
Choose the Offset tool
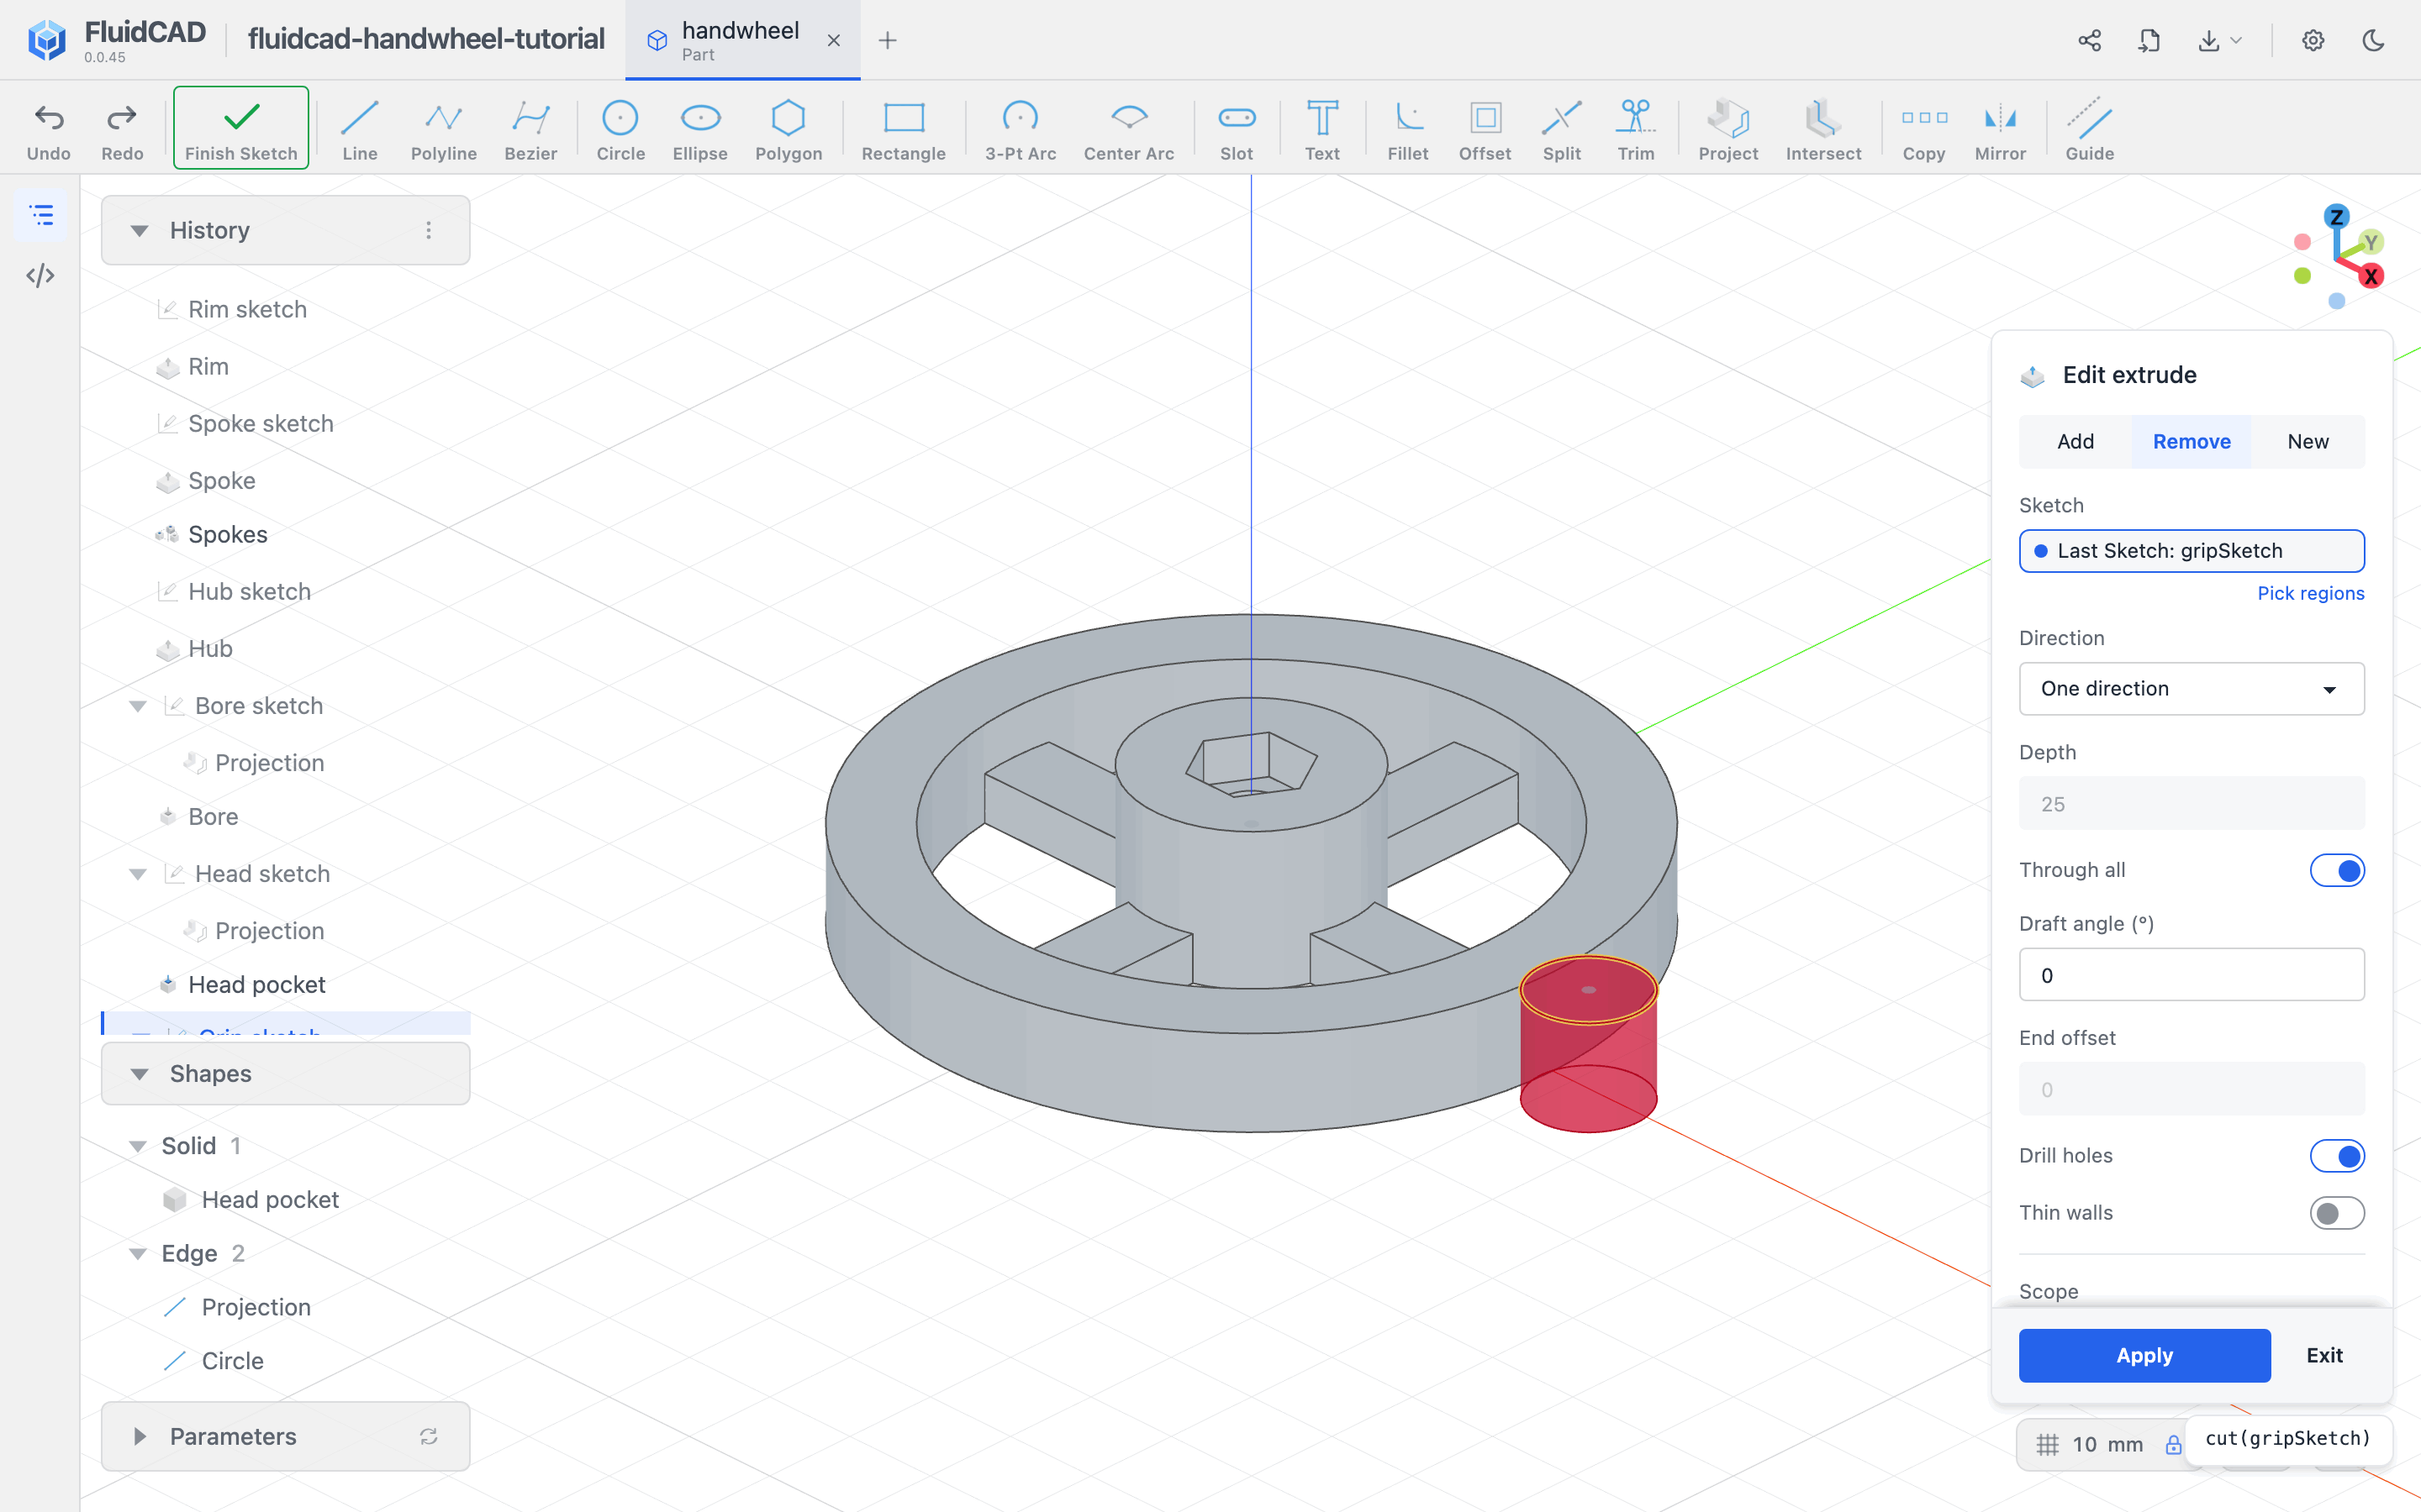tap(1485, 130)
